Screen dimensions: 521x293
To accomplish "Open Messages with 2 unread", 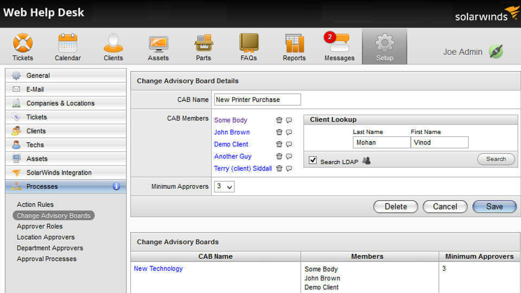I will coord(339,47).
